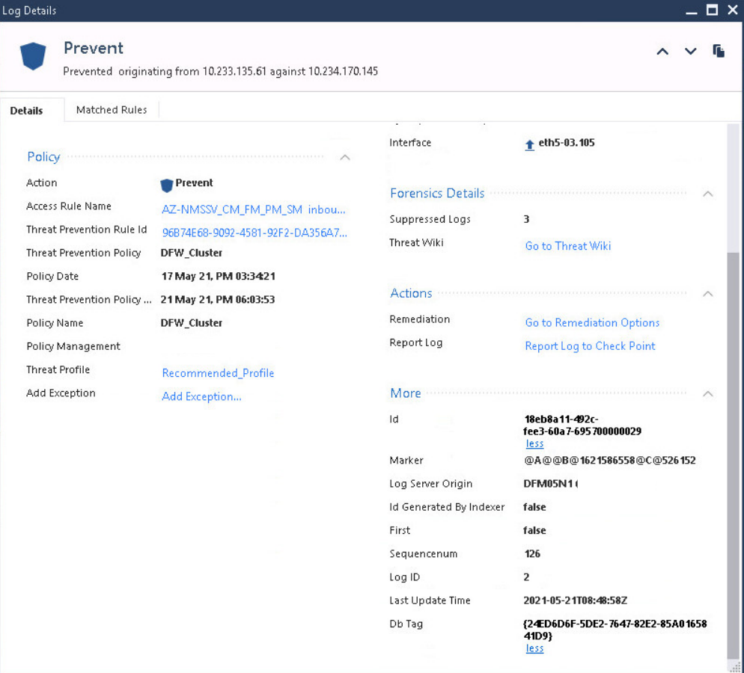Click the Log ID value 2
The width and height of the screenshot is (744, 673).
coord(526,577)
